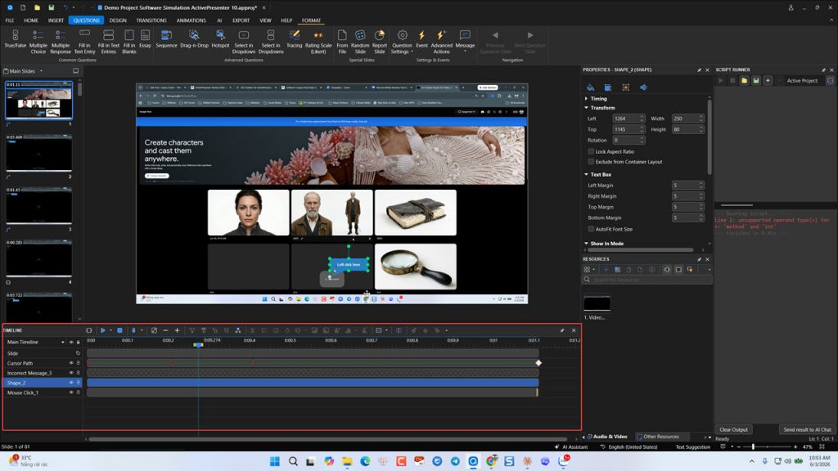The width and height of the screenshot is (838, 471).
Task: Insert a Report Slide
Action: pos(380,42)
